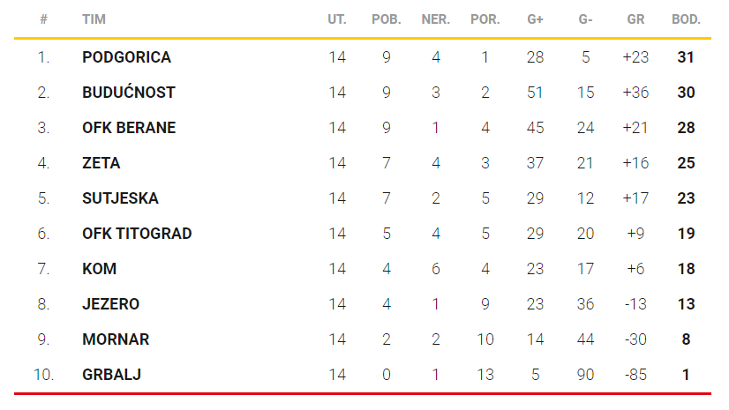Open the Sutjeska team link
This screenshot has height=410, width=729.
tap(120, 198)
